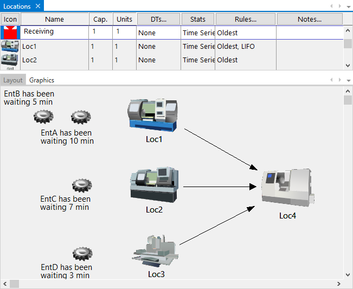Close the Locations tab

37,6
